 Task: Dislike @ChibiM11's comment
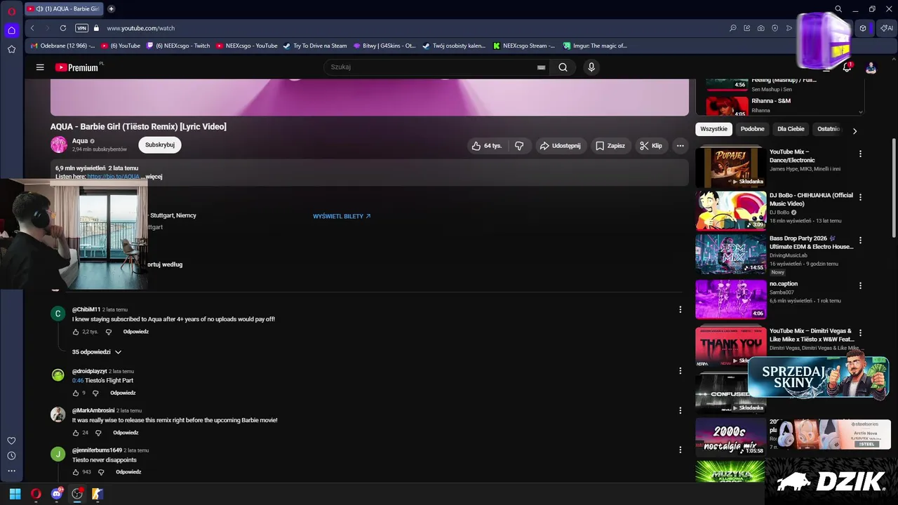coord(109,332)
